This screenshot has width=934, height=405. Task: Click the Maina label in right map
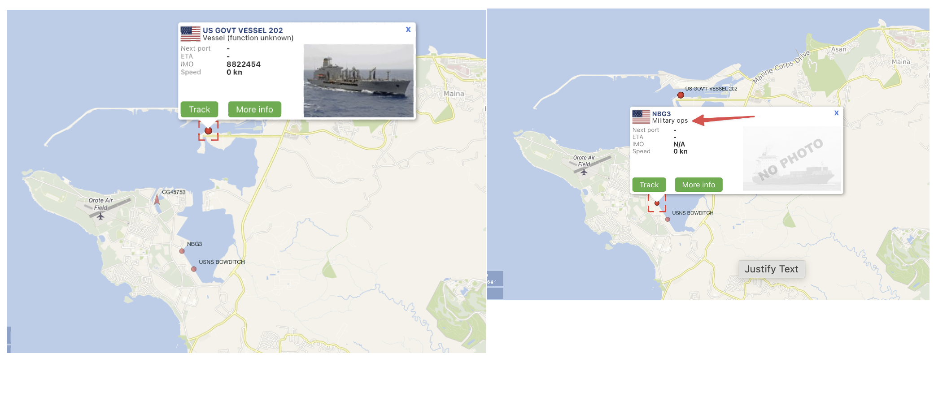(x=901, y=62)
